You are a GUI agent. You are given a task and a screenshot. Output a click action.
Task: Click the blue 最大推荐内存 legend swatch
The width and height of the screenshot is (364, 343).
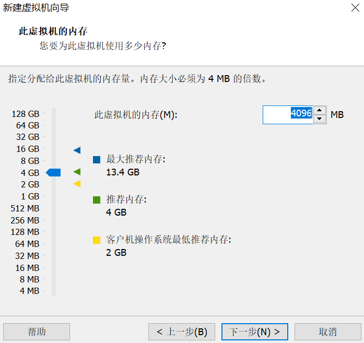click(x=97, y=160)
